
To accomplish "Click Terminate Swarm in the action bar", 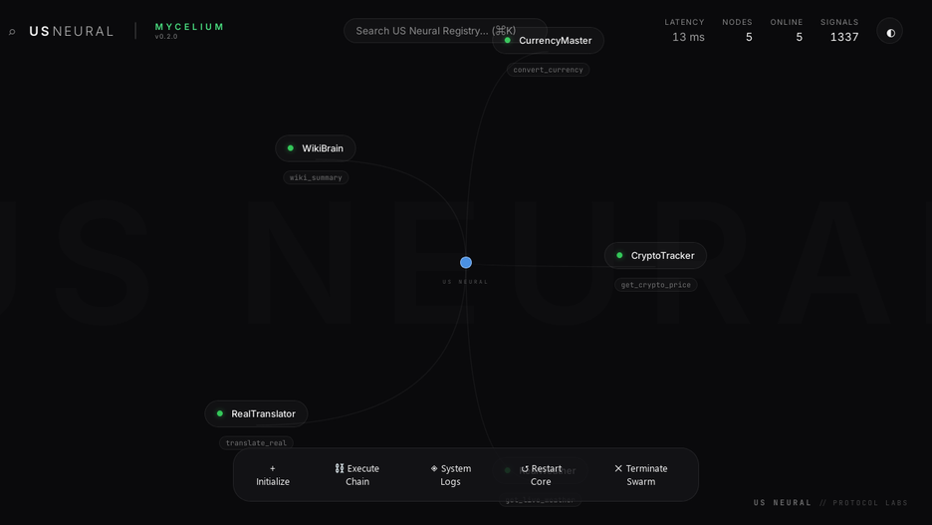I will pyautogui.click(x=641, y=474).
